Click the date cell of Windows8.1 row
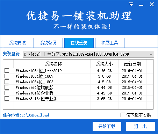This screenshot has height=134, width=158. (x=132, y=99)
